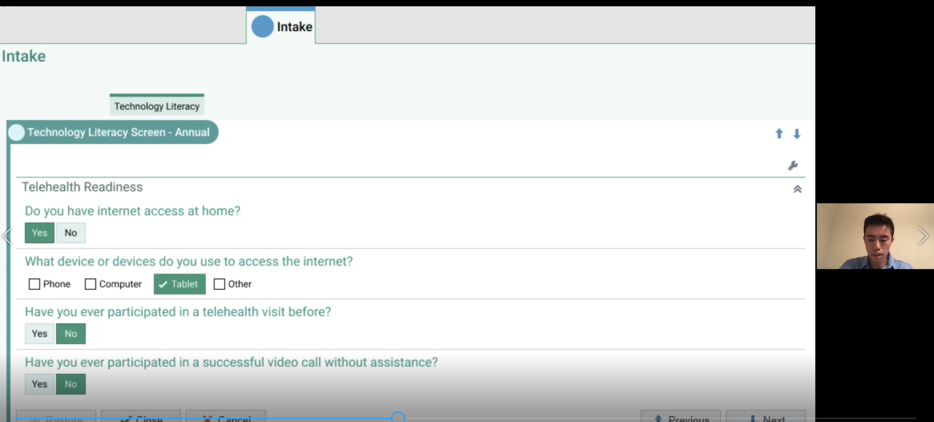Click the Cancel button with X icon
Image resolution: width=934 pixels, height=422 pixels.
click(226, 418)
